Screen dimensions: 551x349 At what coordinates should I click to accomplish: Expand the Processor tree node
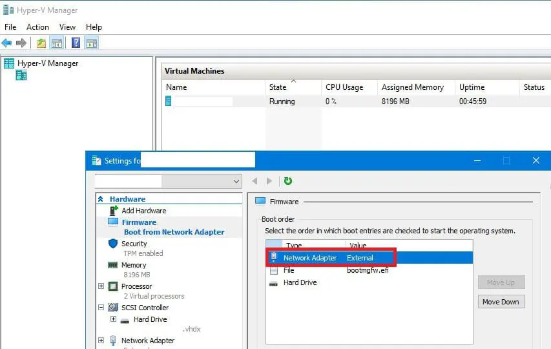101,286
